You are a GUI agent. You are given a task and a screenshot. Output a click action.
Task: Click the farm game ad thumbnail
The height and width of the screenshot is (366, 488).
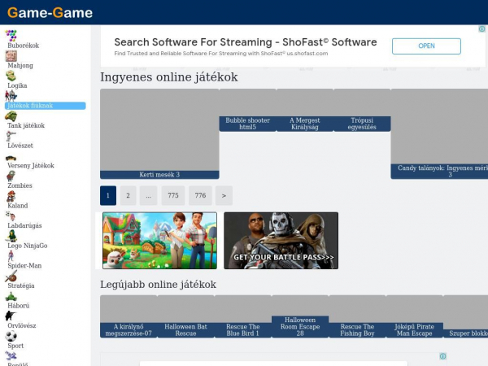159,240
